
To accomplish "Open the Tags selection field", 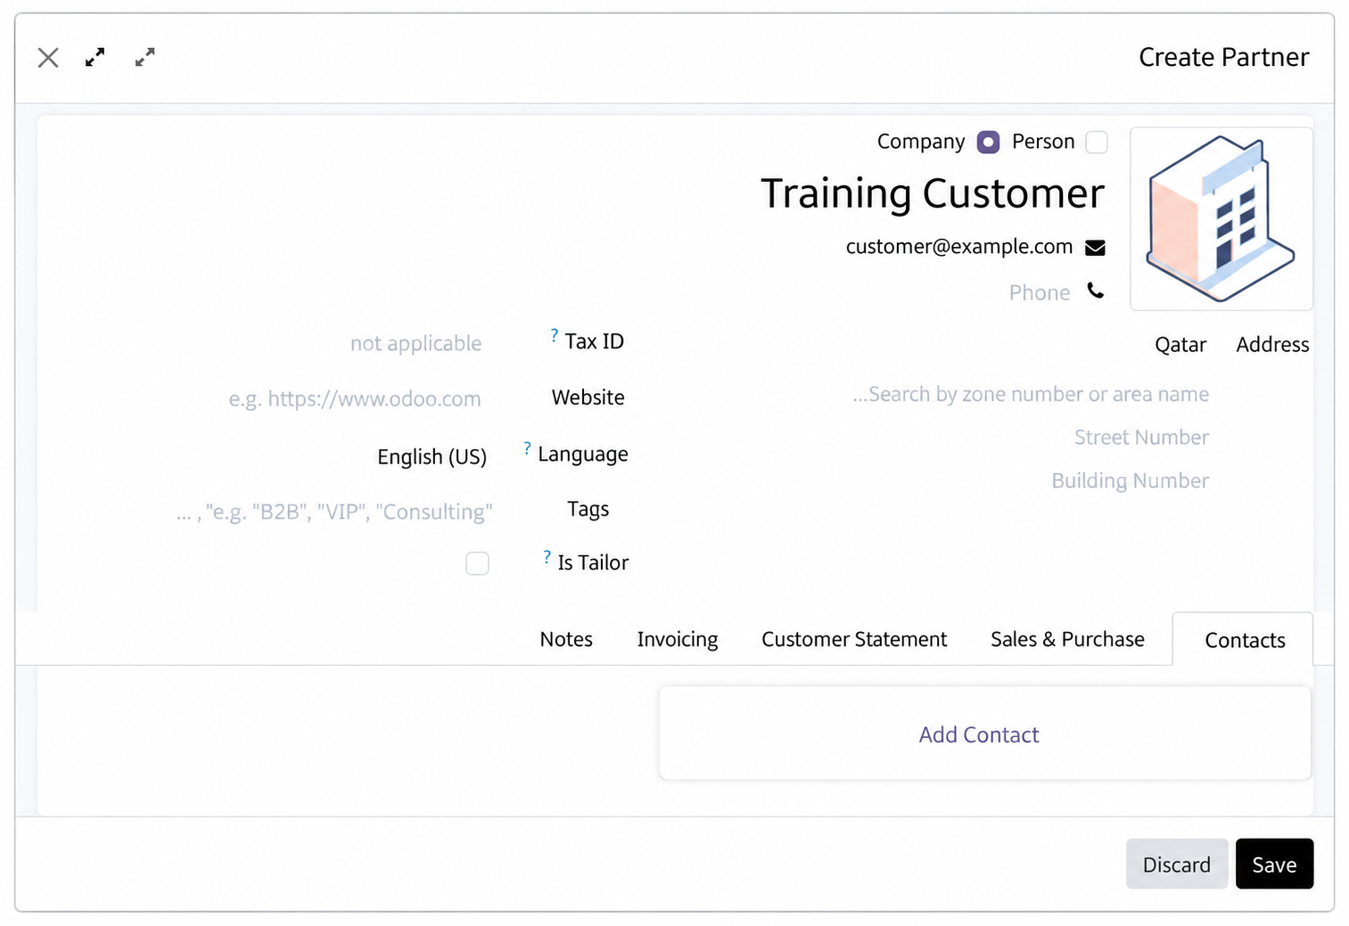I will (x=334, y=512).
